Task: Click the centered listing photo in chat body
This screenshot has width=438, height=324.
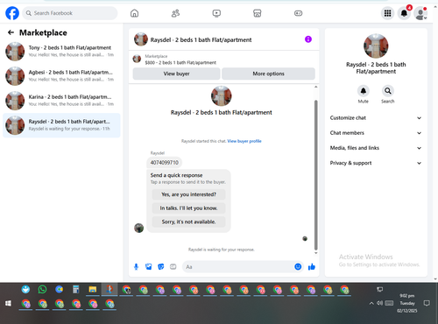Action: coord(222,95)
